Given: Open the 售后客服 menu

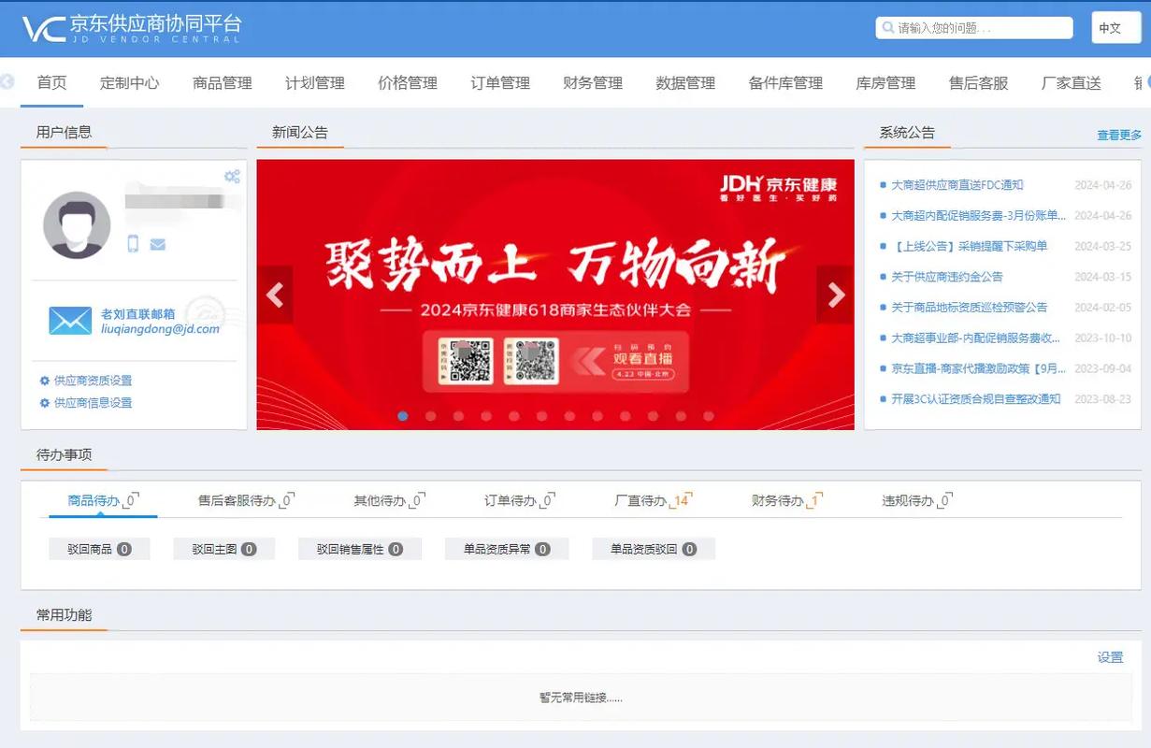Looking at the screenshot, I should [978, 83].
